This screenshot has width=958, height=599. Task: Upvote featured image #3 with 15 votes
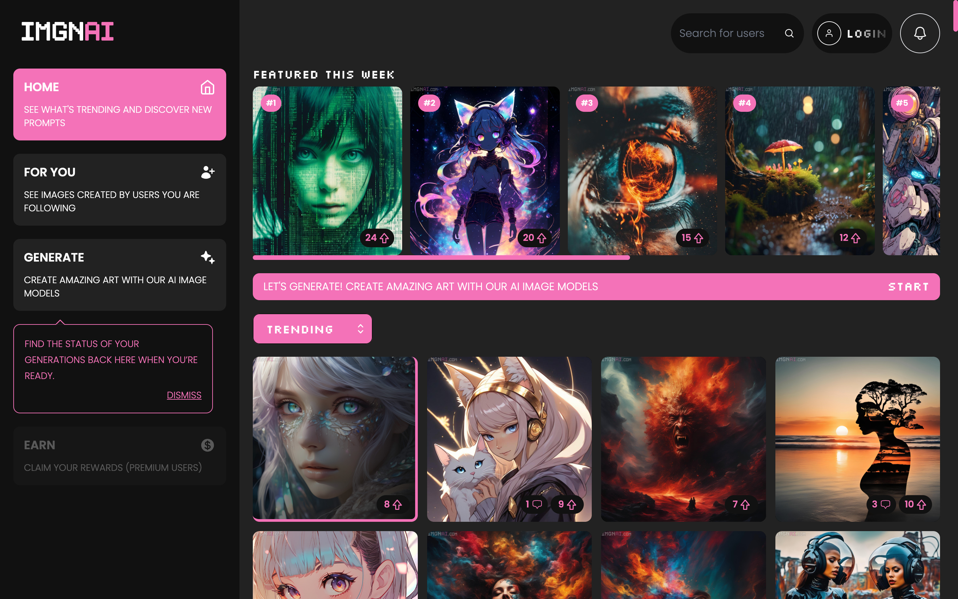point(692,238)
